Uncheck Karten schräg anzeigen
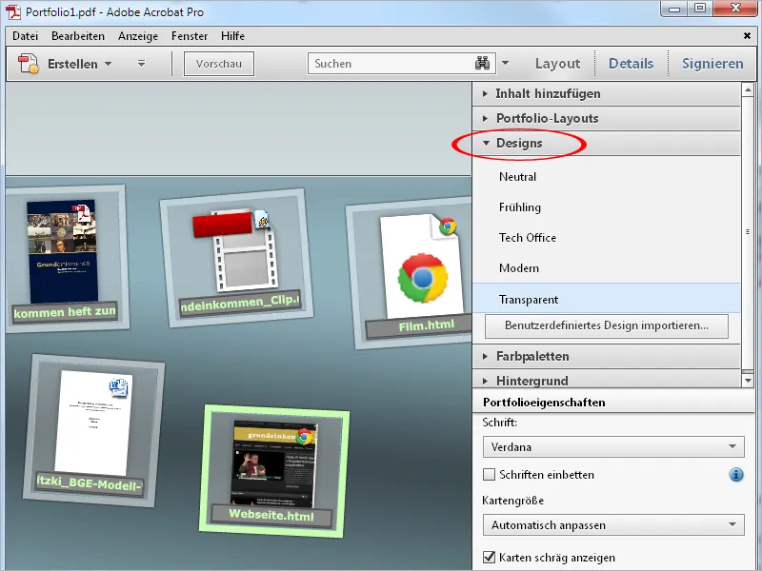762x571 pixels. click(x=489, y=557)
